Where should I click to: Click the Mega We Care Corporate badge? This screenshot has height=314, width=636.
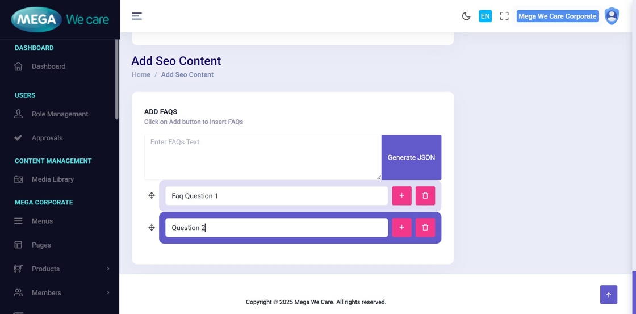tap(557, 16)
